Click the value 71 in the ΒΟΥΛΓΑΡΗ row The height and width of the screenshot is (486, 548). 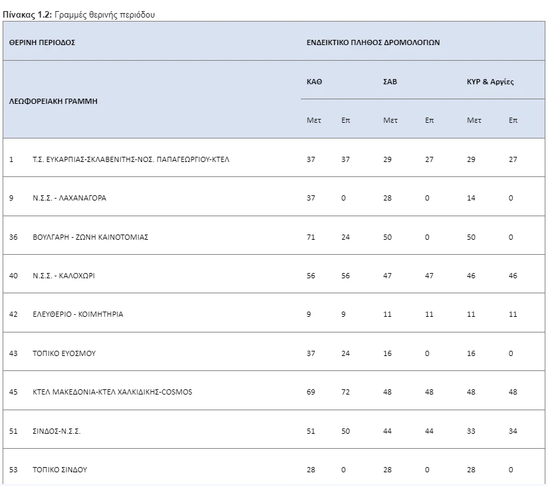tap(311, 237)
